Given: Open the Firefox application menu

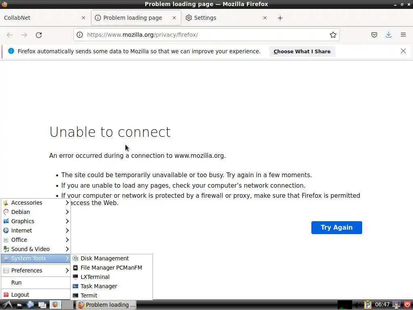Looking at the screenshot, I should click(x=403, y=35).
